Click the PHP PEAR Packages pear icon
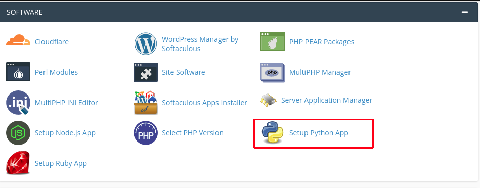This screenshot has width=480, height=188. (273, 41)
